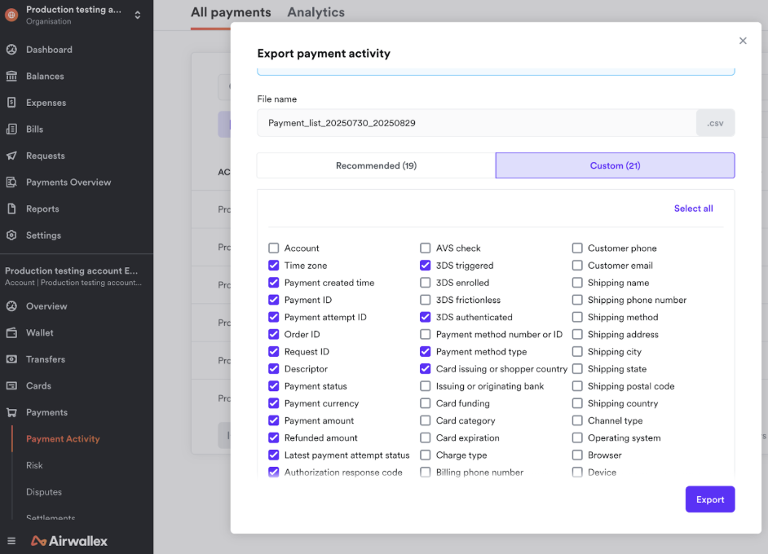Image resolution: width=768 pixels, height=554 pixels.
Task: Expand the organisation switcher dropdown
Action: tap(137, 15)
